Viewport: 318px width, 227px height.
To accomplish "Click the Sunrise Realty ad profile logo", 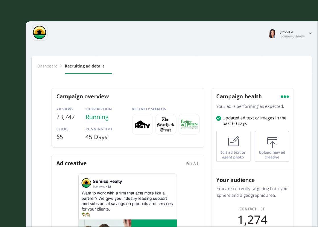I will pos(86,183).
